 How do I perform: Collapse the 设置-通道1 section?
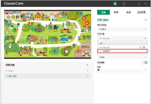146,20
